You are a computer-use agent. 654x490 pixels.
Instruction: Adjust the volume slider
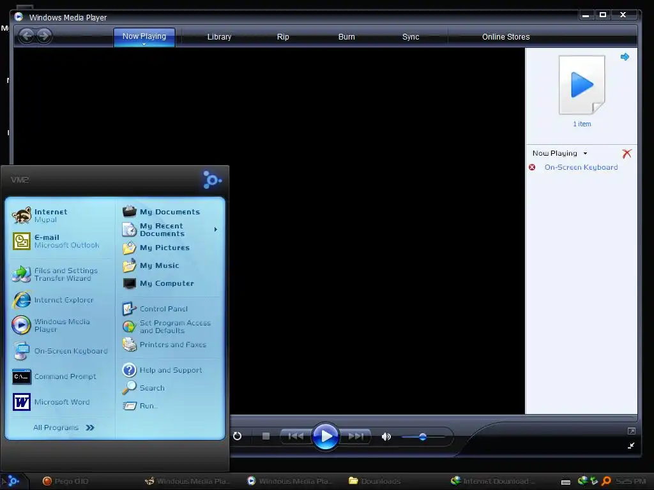click(x=423, y=436)
